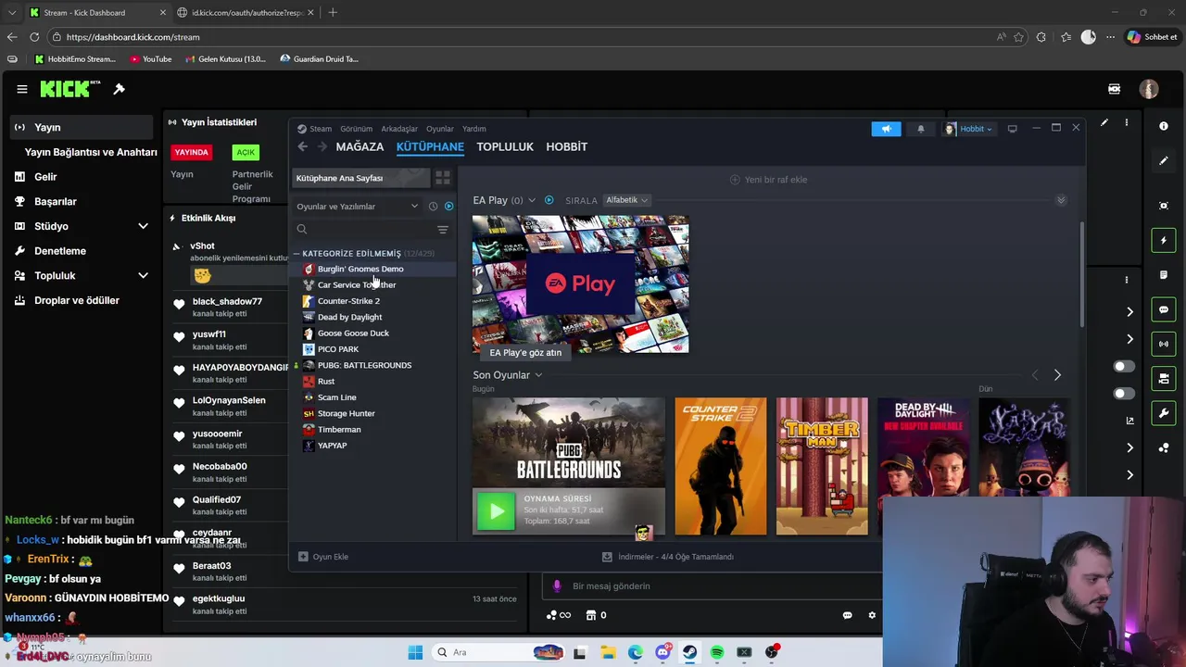
Task: Switch Steam library to grid view icon
Action: pyautogui.click(x=443, y=177)
